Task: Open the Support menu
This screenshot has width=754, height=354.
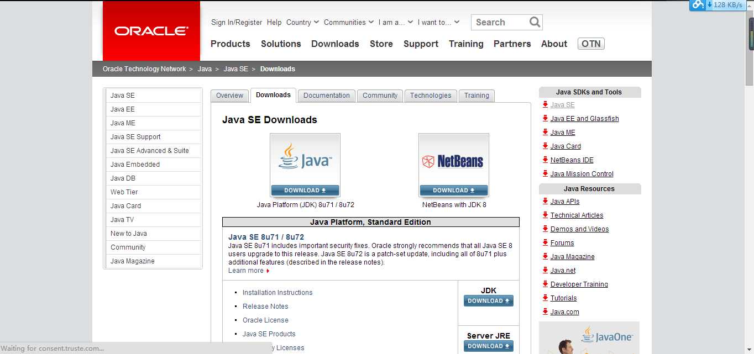Action: click(421, 44)
